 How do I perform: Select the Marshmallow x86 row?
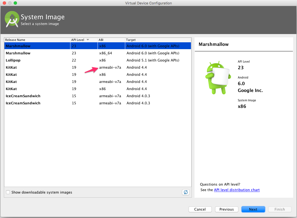point(98,46)
